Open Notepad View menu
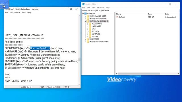The width and height of the screenshot is (182, 102). tap(24, 12)
